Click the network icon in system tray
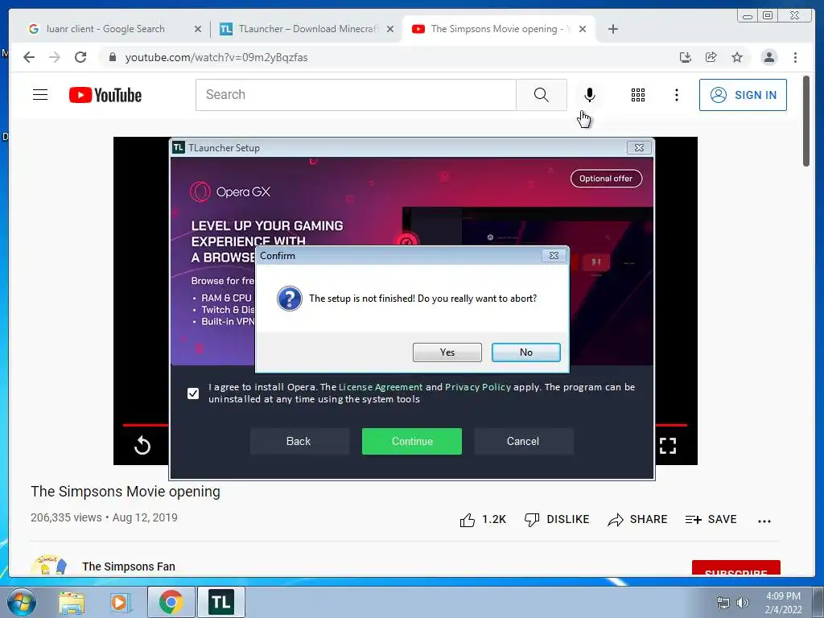 pyautogui.click(x=723, y=603)
